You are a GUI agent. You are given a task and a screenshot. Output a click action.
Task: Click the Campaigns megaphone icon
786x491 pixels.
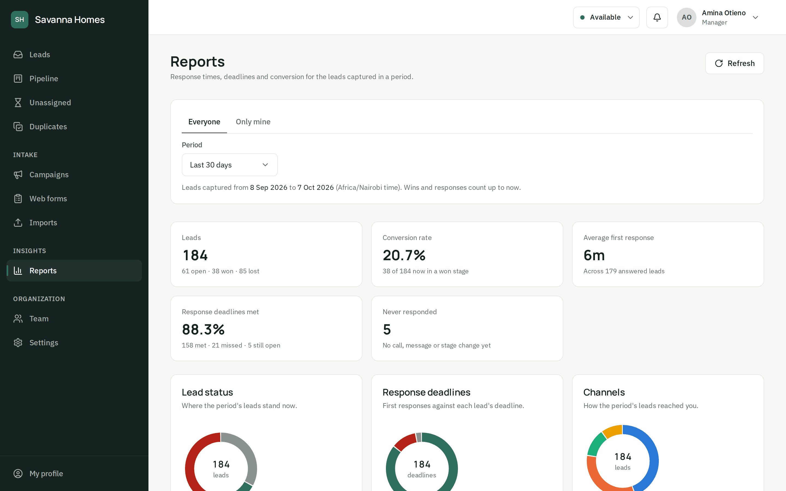click(x=18, y=175)
